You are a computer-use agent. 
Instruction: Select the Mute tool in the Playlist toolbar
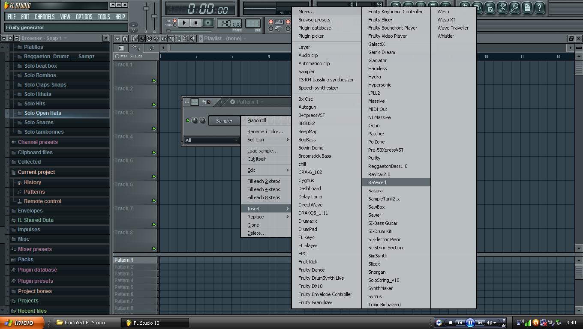156,39
